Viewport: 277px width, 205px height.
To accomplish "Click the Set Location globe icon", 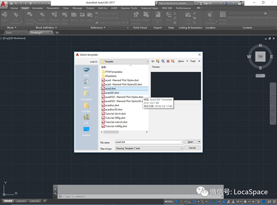I will [210, 14].
